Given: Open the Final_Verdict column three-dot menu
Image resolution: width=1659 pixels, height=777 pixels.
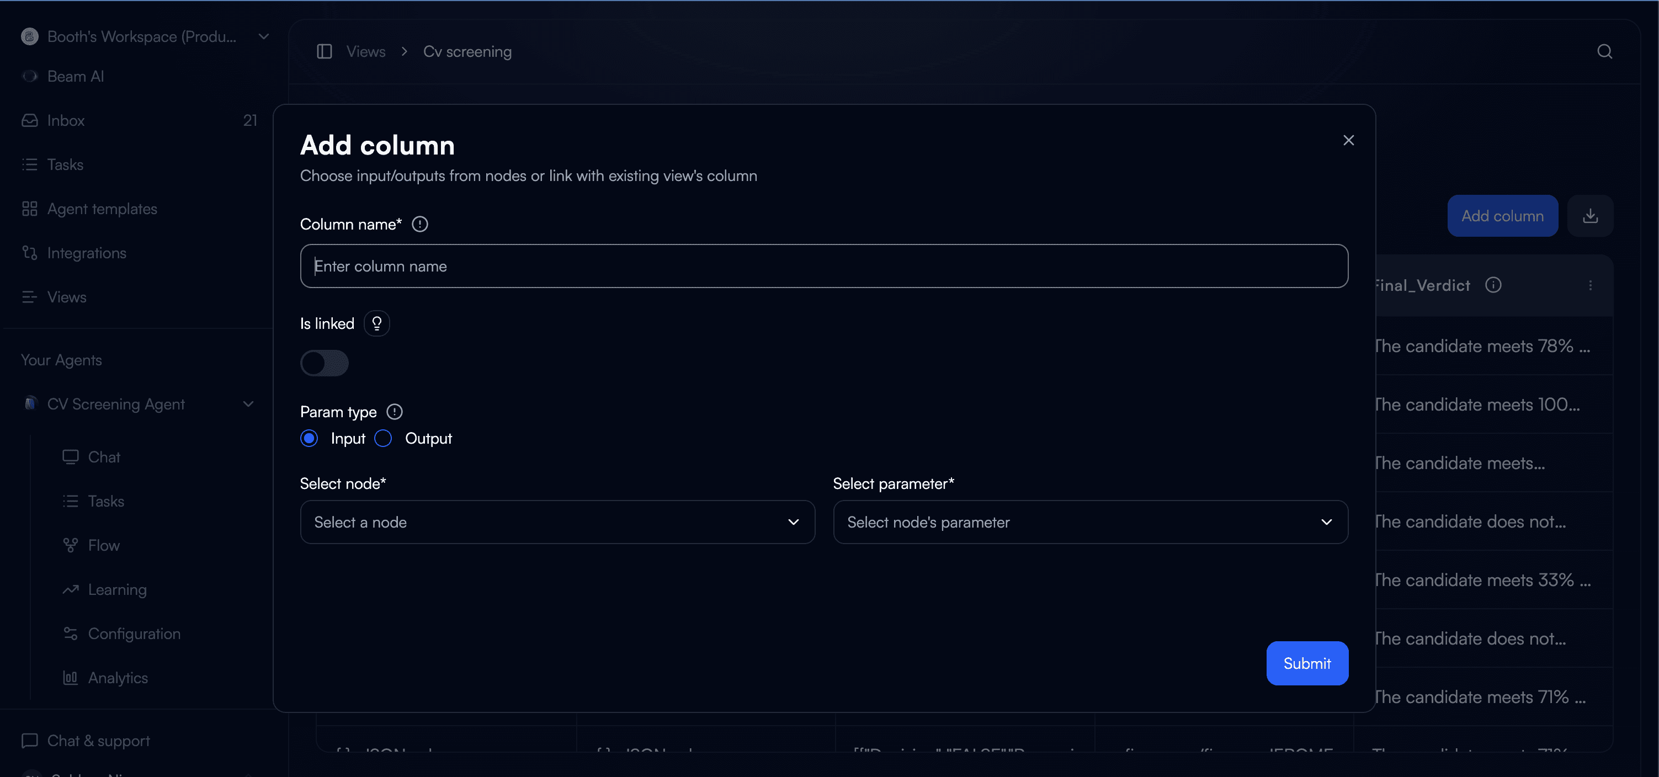Looking at the screenshot, I should tap(1590, 285).
